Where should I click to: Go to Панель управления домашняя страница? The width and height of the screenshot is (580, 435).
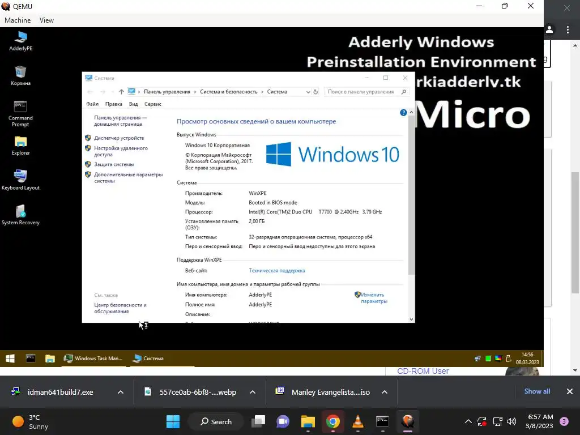coord(120,121)
